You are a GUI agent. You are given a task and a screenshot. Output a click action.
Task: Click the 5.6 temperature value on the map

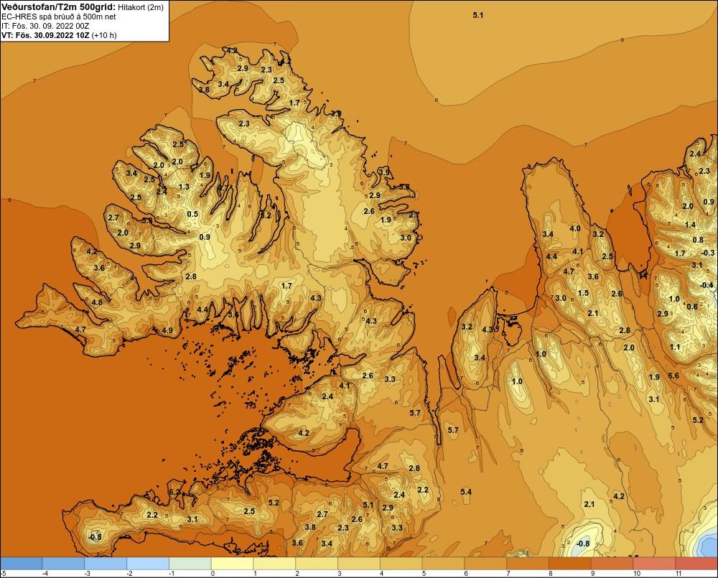(x=233, y=314)
